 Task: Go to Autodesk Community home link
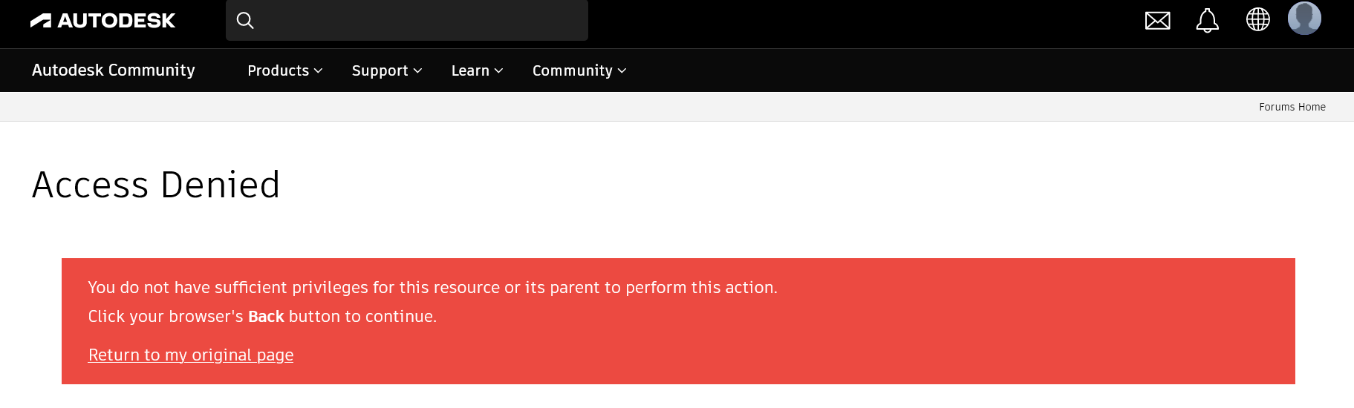click(114, 70)
